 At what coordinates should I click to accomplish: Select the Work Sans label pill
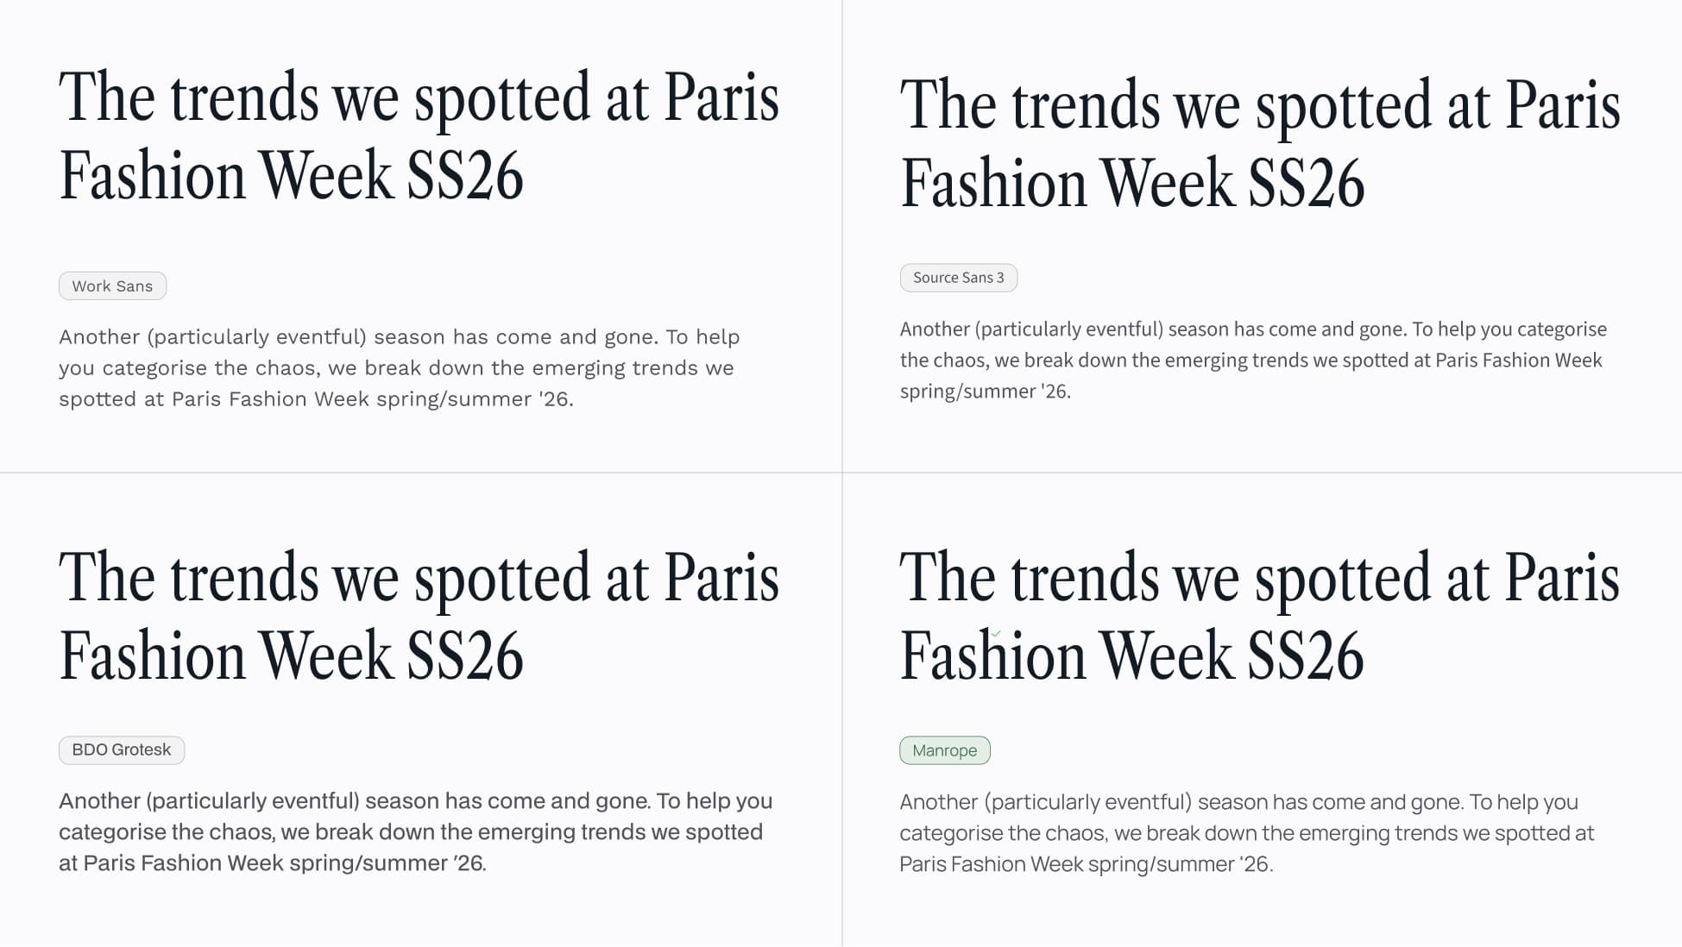click(x=112, y=285)
